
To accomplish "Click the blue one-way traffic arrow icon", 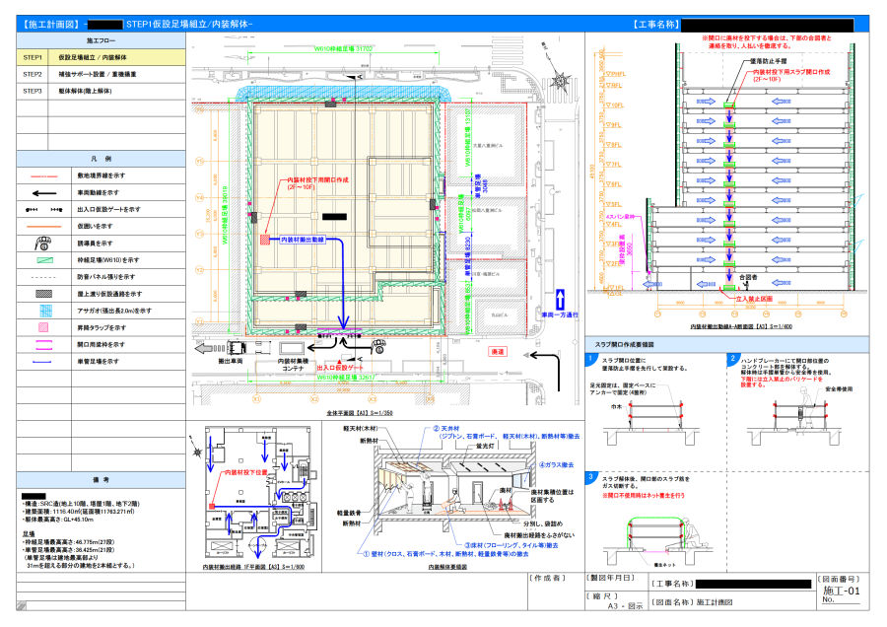I will tap(561, 300).
